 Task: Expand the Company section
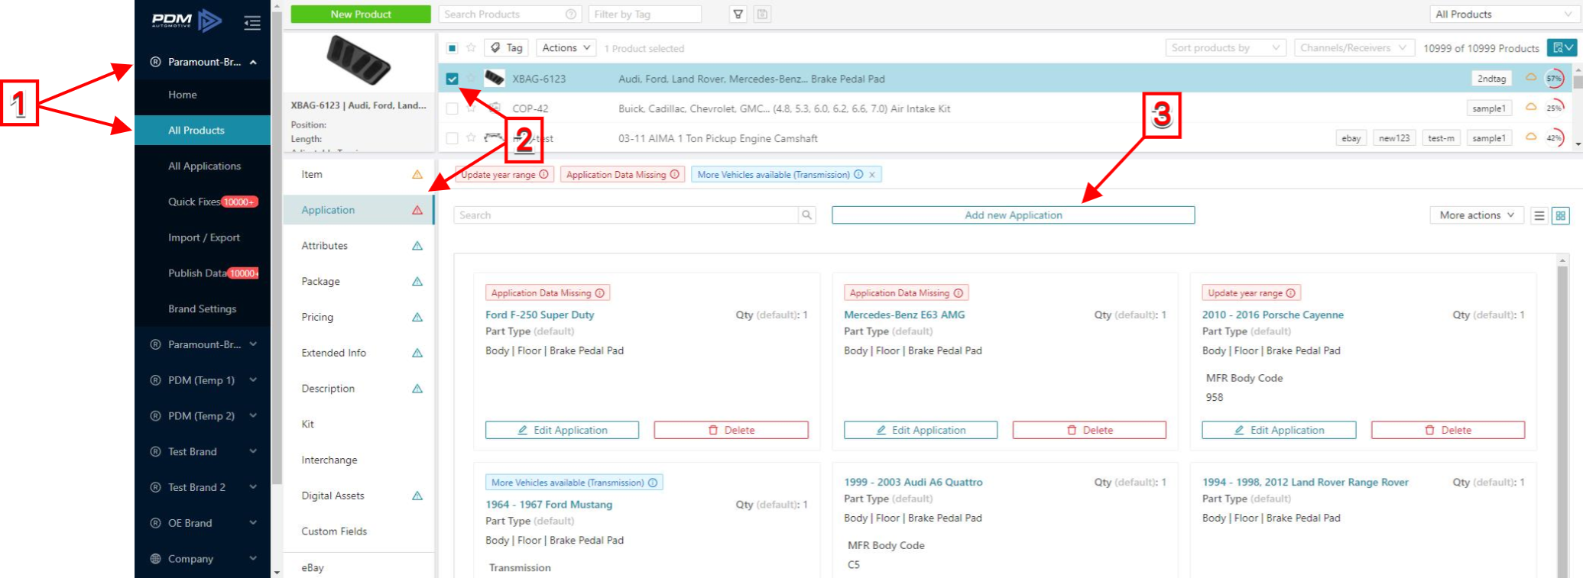[203, 559]
